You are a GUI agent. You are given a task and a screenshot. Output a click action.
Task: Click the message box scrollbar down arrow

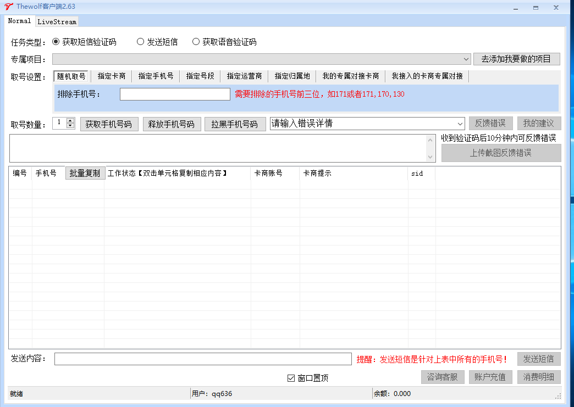[x=430, y=157]
